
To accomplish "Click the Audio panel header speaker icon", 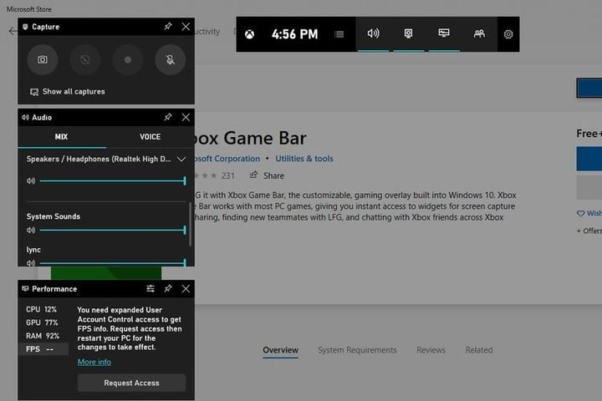I will pyautogui.click(x=25, y=118).
